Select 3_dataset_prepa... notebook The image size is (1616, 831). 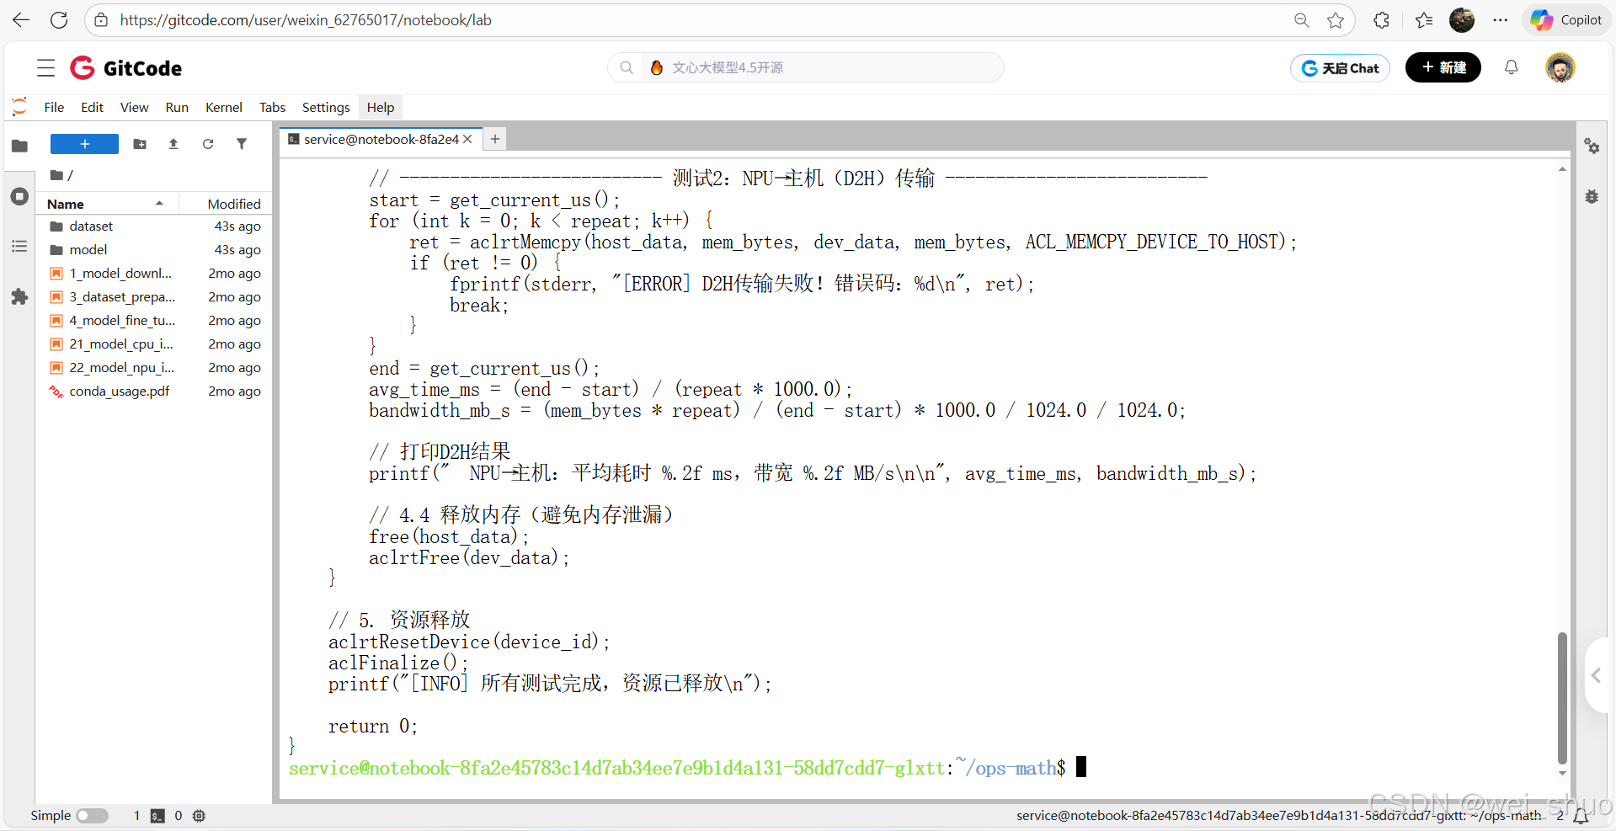pos(154,297)
